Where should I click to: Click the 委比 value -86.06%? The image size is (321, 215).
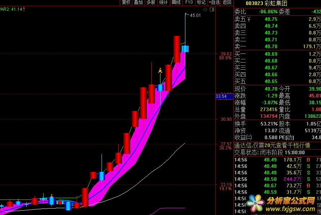[268, 12]
